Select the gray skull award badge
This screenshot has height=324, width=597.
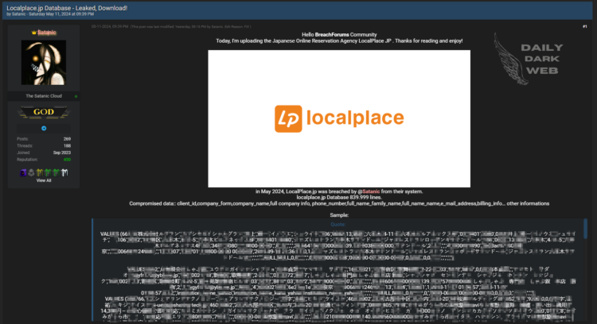click(31, 173)
